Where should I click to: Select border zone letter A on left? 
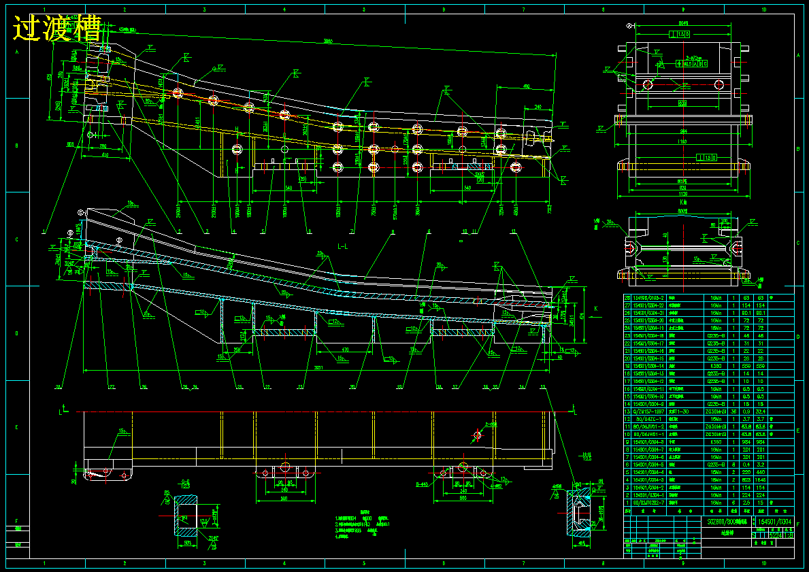[17, 52]
